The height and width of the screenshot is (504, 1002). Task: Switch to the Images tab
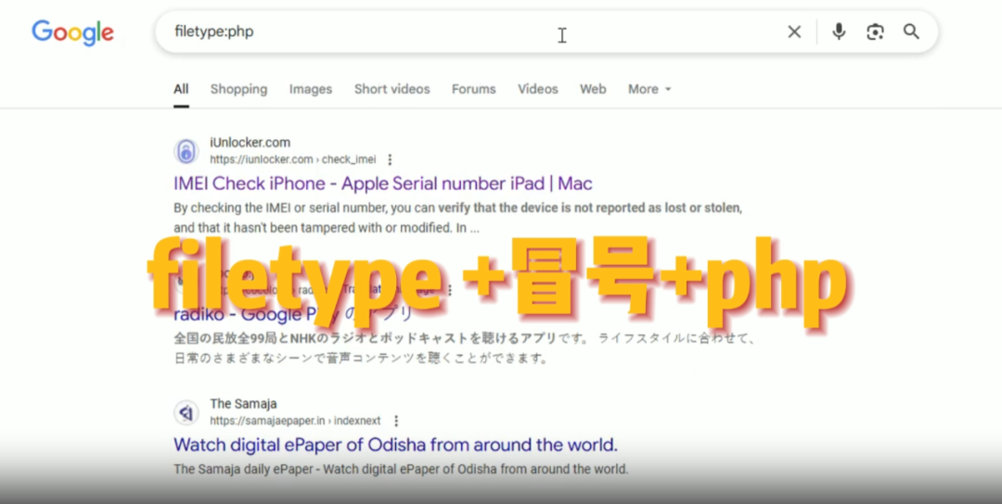pyautogui.click(x=311, y=89)
